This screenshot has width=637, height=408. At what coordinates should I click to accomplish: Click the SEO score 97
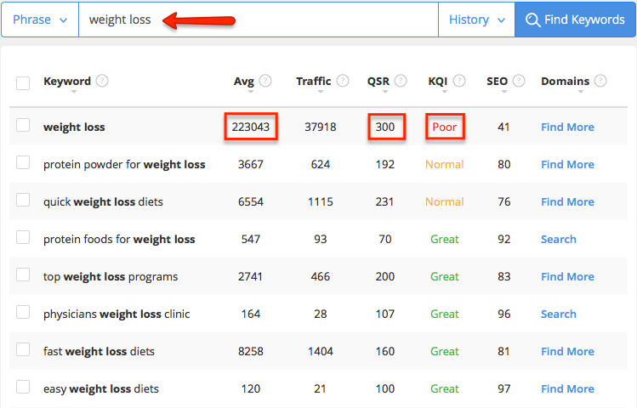click(504, 388)
